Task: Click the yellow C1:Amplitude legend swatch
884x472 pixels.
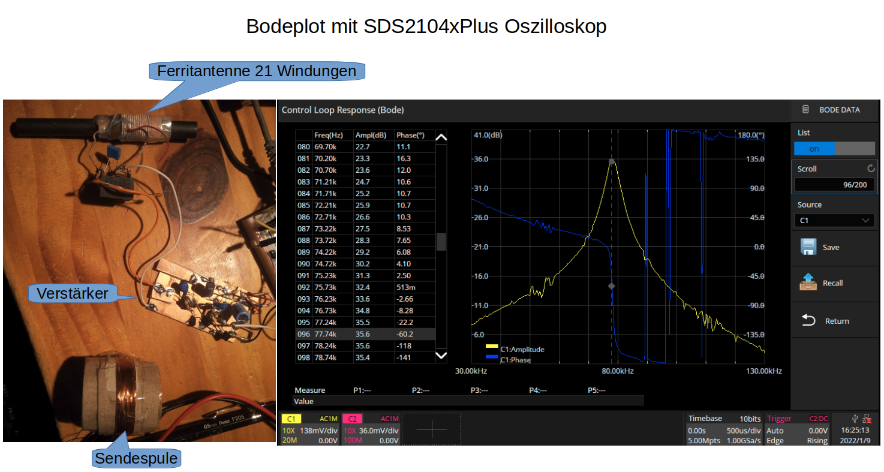Action: pos(492,346)
